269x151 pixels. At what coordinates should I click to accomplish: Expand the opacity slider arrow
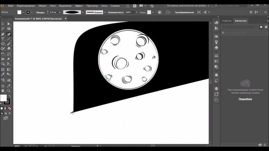[137, 12]
